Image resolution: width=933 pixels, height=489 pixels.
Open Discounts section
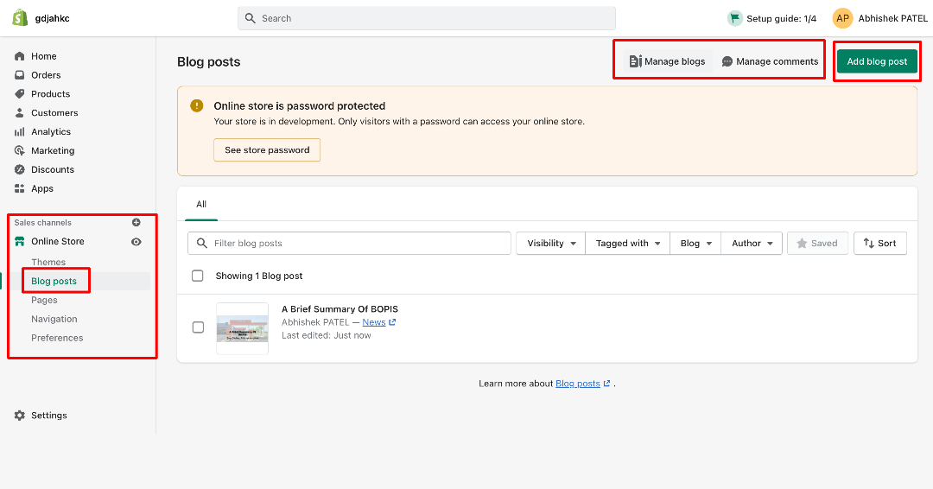pyautogui.click(x=53, y=169)
